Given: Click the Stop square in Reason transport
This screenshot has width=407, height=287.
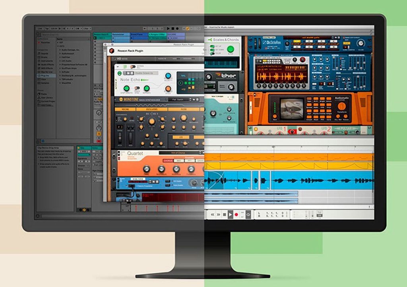Looking at the screenshot, I should pos(224,215).
